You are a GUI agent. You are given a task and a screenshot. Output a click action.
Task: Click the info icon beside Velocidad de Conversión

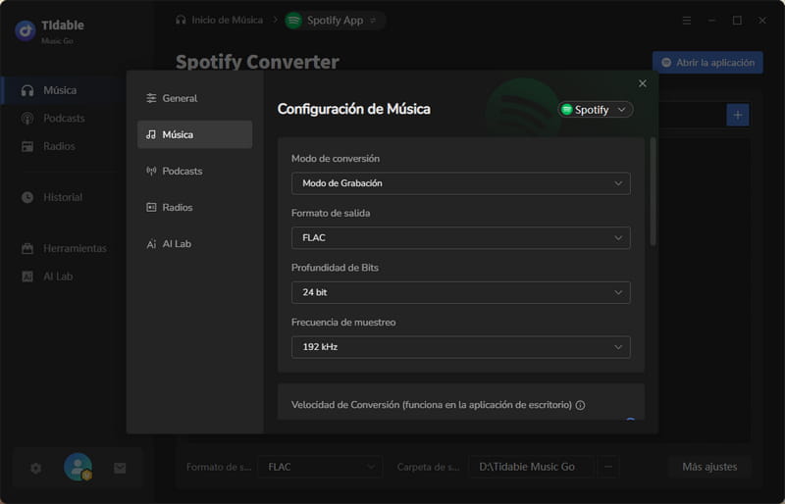[x=580, y=405]
